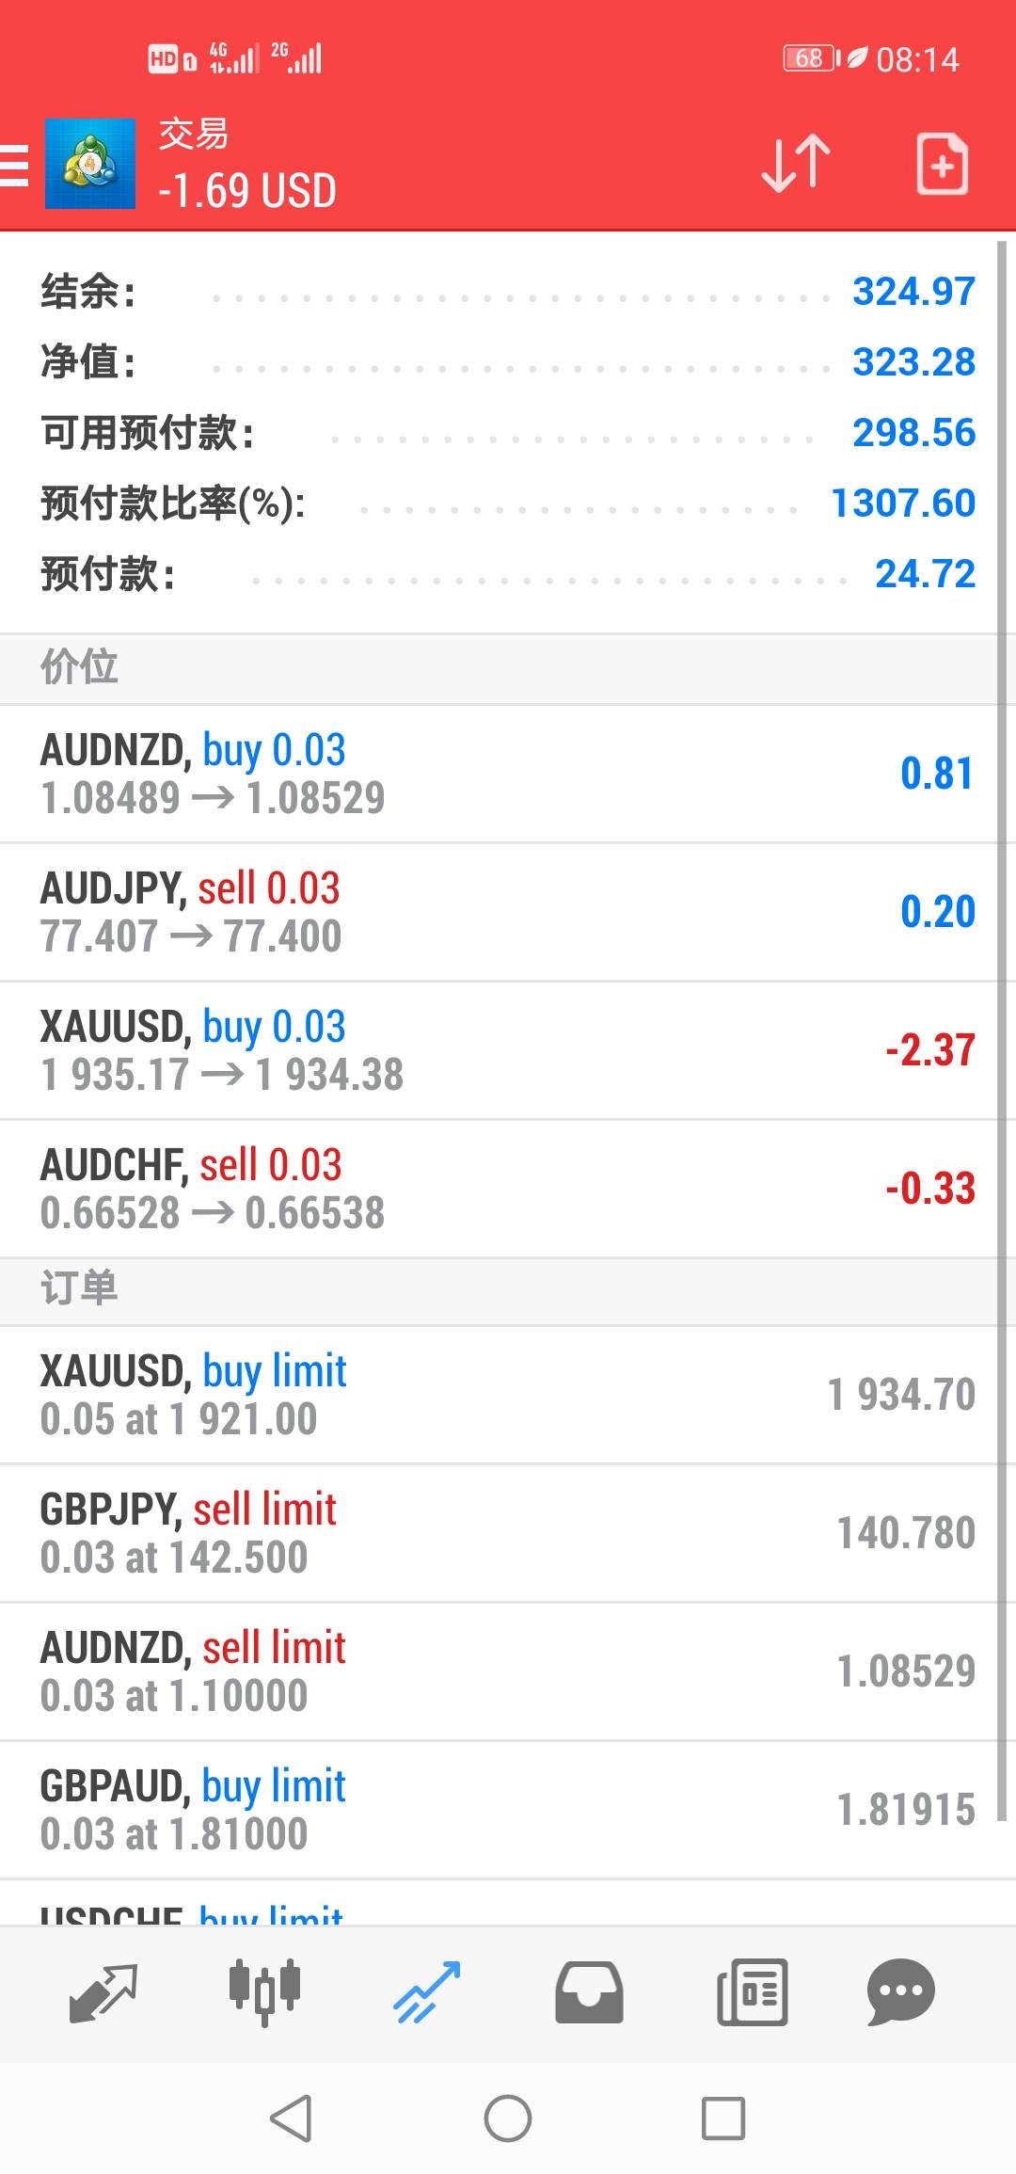Create a new order with plus icon

[x=942, y=165]
